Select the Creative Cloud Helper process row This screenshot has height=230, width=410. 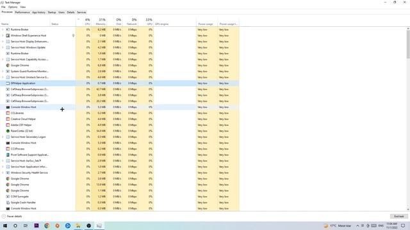(x=120, y=119)
